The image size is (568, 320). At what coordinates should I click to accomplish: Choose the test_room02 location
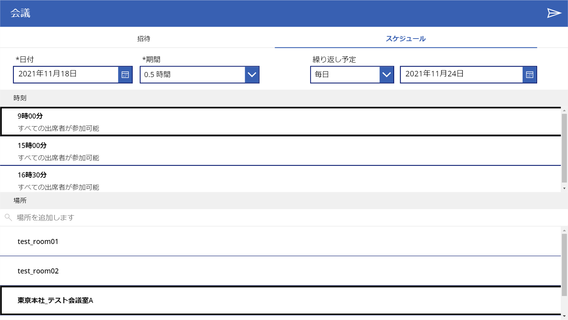click(280, 271)
